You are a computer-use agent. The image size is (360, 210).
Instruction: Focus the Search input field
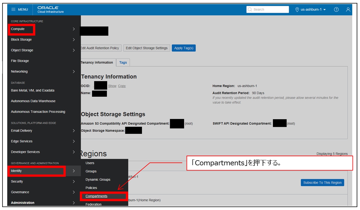268,9
